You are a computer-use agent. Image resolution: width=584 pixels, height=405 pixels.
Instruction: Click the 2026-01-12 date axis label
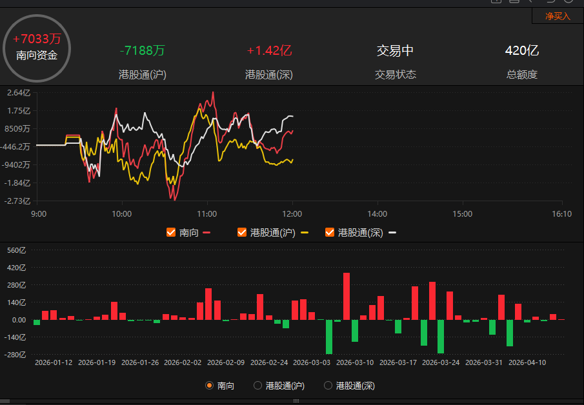pos(54,362)
